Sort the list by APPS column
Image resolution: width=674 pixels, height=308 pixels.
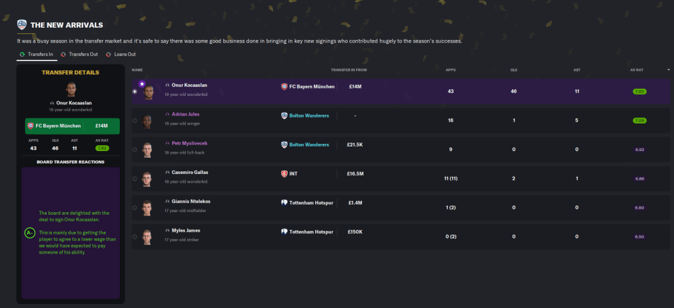tap(450, 70)
